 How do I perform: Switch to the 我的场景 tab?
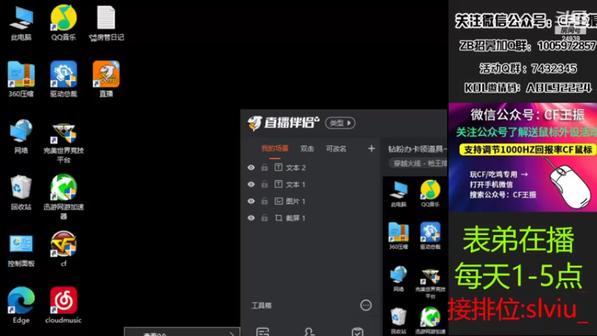[275, 149]
